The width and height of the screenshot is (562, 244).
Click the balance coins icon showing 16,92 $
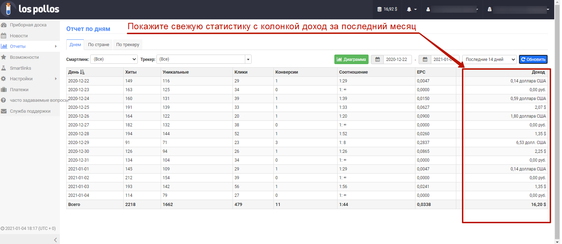point(379,10)
